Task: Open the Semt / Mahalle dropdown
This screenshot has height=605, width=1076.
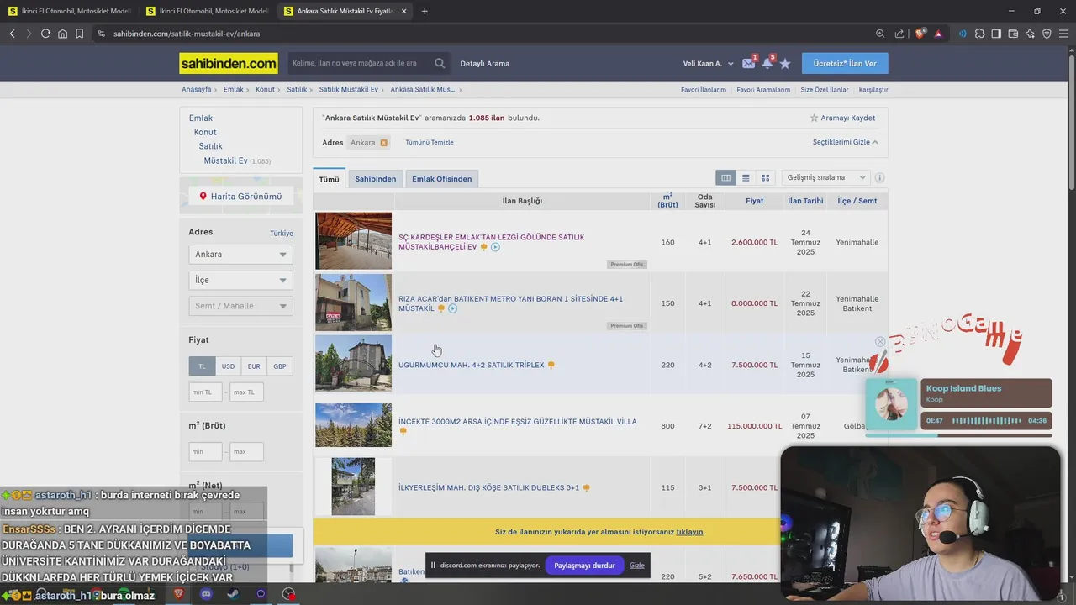Action: pyautogui.click(x=240, y=306)
